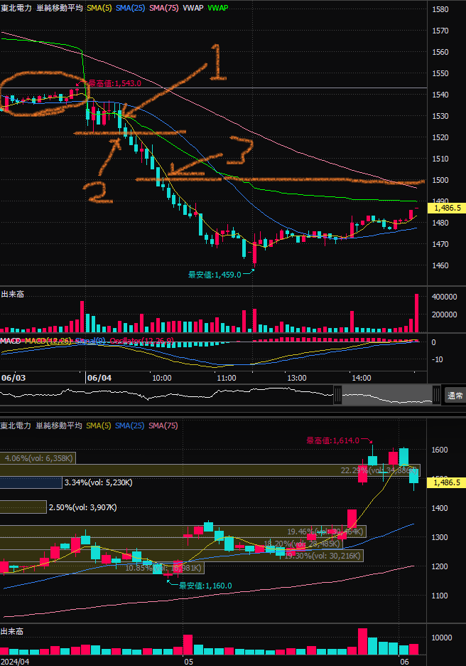Click the 東北電力 title of the intraday chart
This screenshot has width=466, height=666.
click(x=16, y=8)
